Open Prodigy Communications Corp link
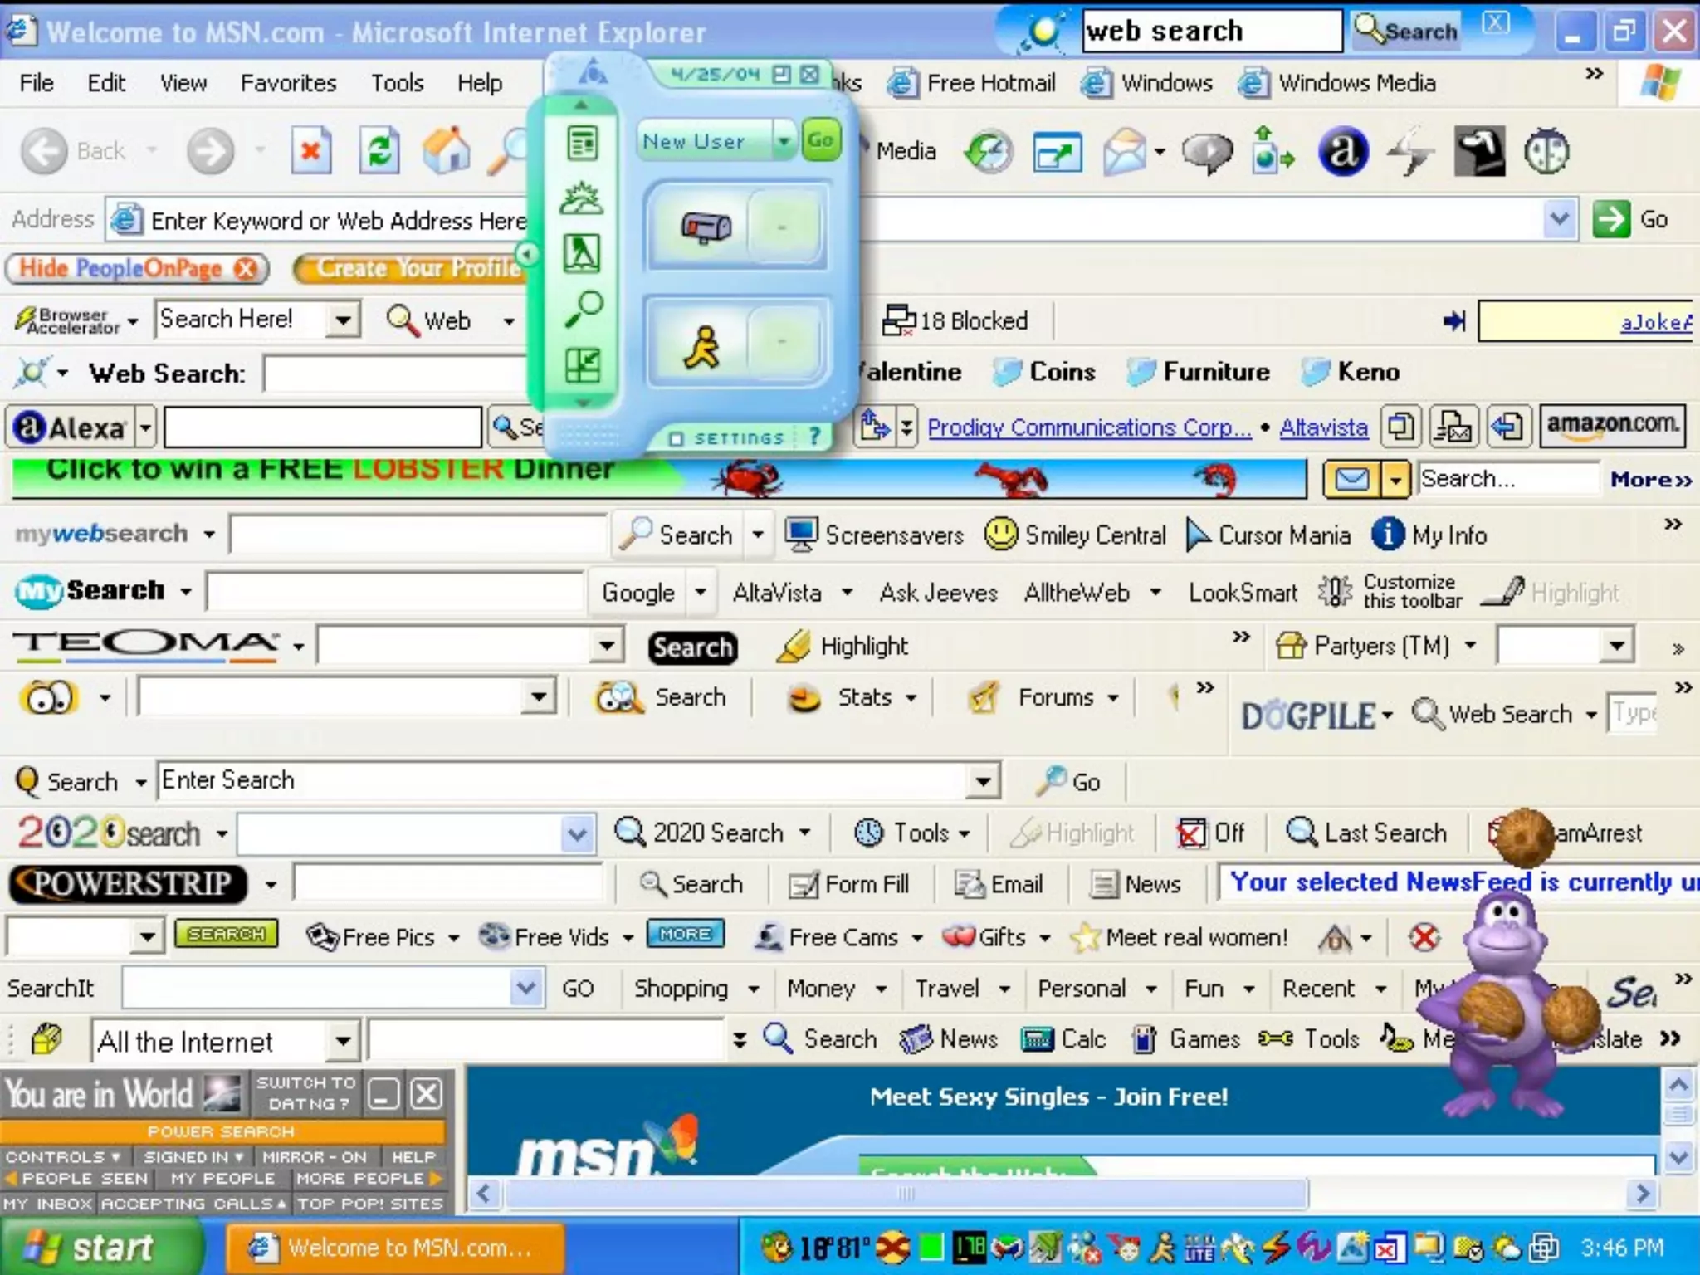1700x1275 pixels. pyautogui.click(x=1088, y=427)
